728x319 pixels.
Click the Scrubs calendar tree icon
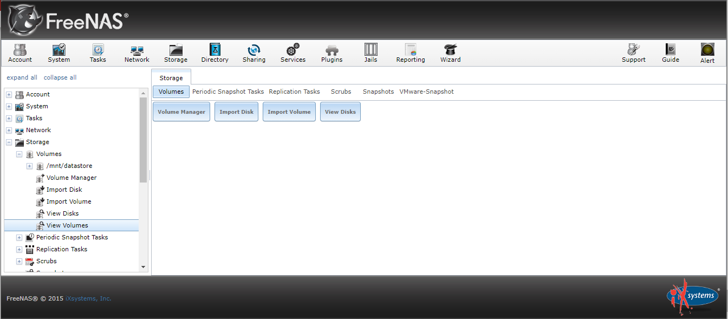[x=30, y=261]
